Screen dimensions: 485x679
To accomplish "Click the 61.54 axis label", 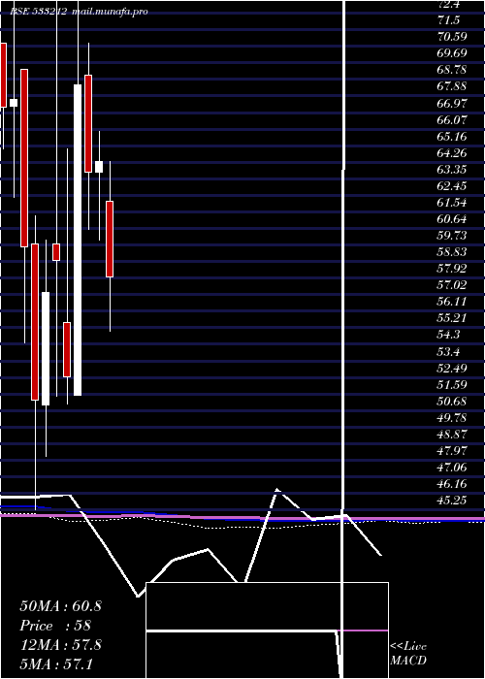I will click(x=452, y=203).
